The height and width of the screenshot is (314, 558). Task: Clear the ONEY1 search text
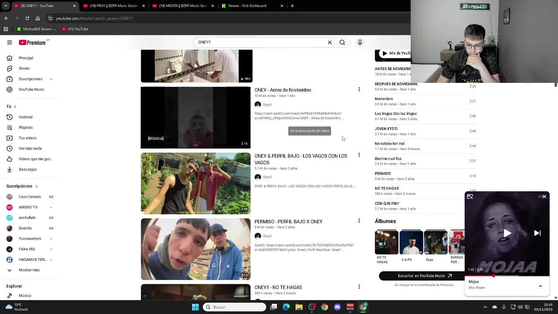(330, 42)
